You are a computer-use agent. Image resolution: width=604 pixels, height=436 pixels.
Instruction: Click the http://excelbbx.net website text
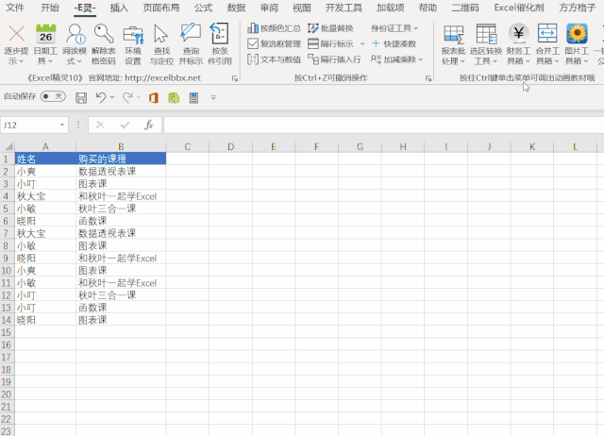click(x=162, y=77)
